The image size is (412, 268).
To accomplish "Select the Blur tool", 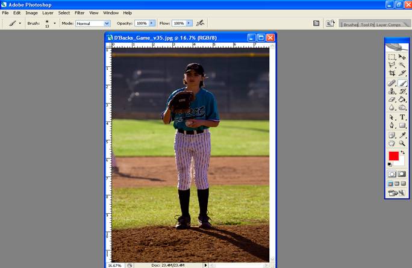I will click(x=392, y=107).
